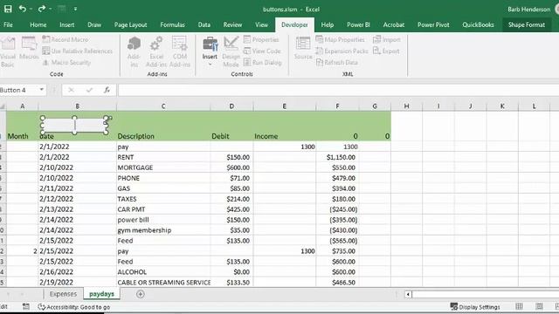Image resolution: width=559 pixels, height=314 pixels.
Task: Open Macro Security settings
Action: 66,62
